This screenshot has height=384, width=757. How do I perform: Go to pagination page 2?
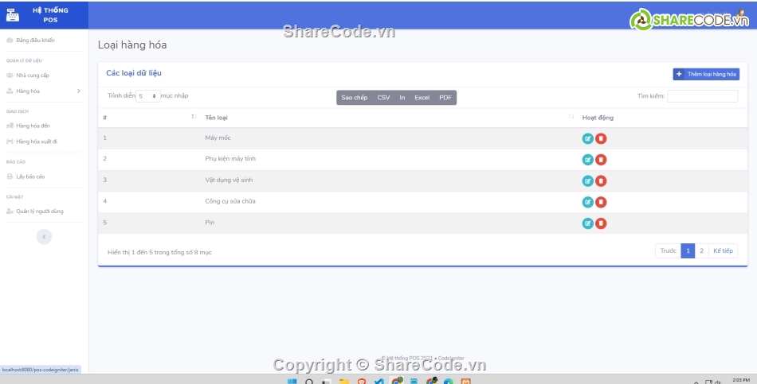tap(701, 251)
